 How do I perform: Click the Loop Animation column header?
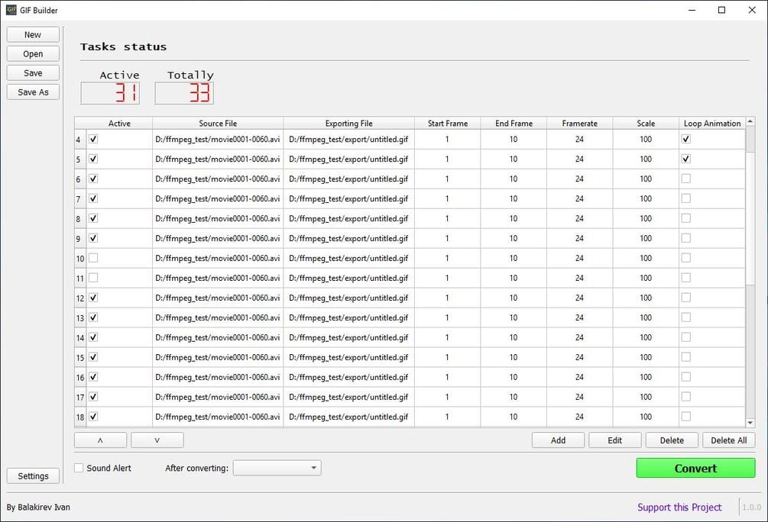[712, 124]
